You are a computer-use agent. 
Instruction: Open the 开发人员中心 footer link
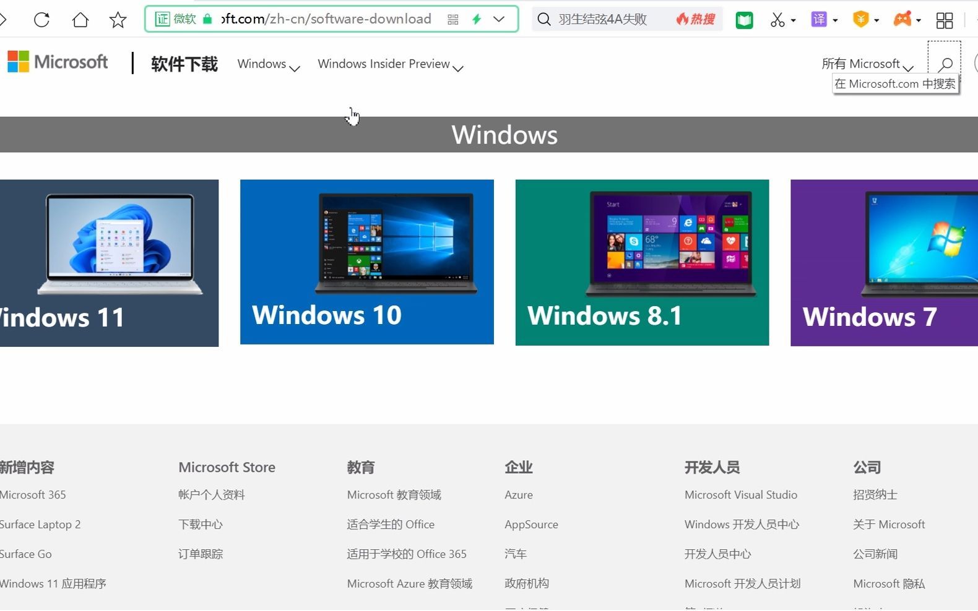718,554
